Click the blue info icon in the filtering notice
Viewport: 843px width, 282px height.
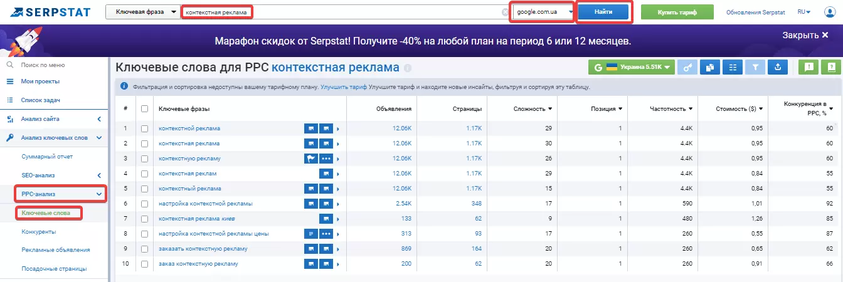pyautogui.click(x=124, y=86)
